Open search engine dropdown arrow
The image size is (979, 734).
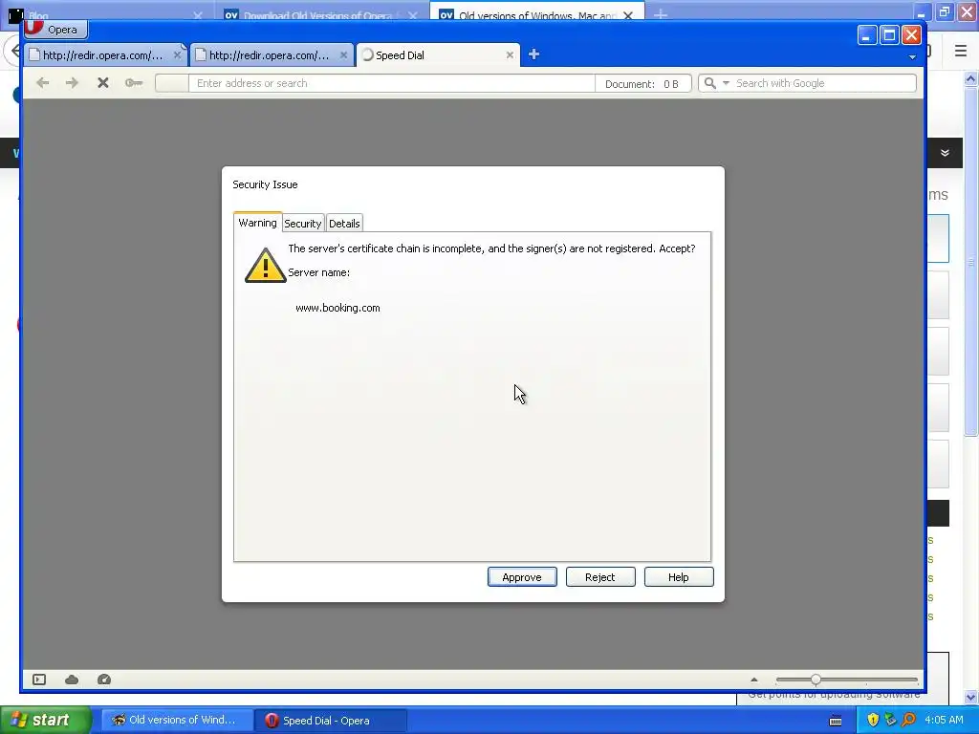tap(726, 83)
